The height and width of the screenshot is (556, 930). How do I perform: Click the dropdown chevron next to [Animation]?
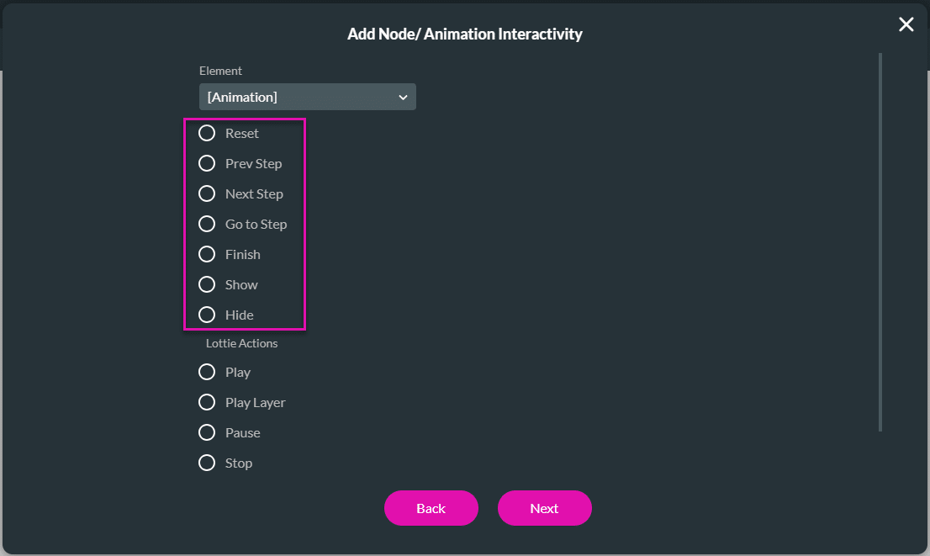click(403, 97)
